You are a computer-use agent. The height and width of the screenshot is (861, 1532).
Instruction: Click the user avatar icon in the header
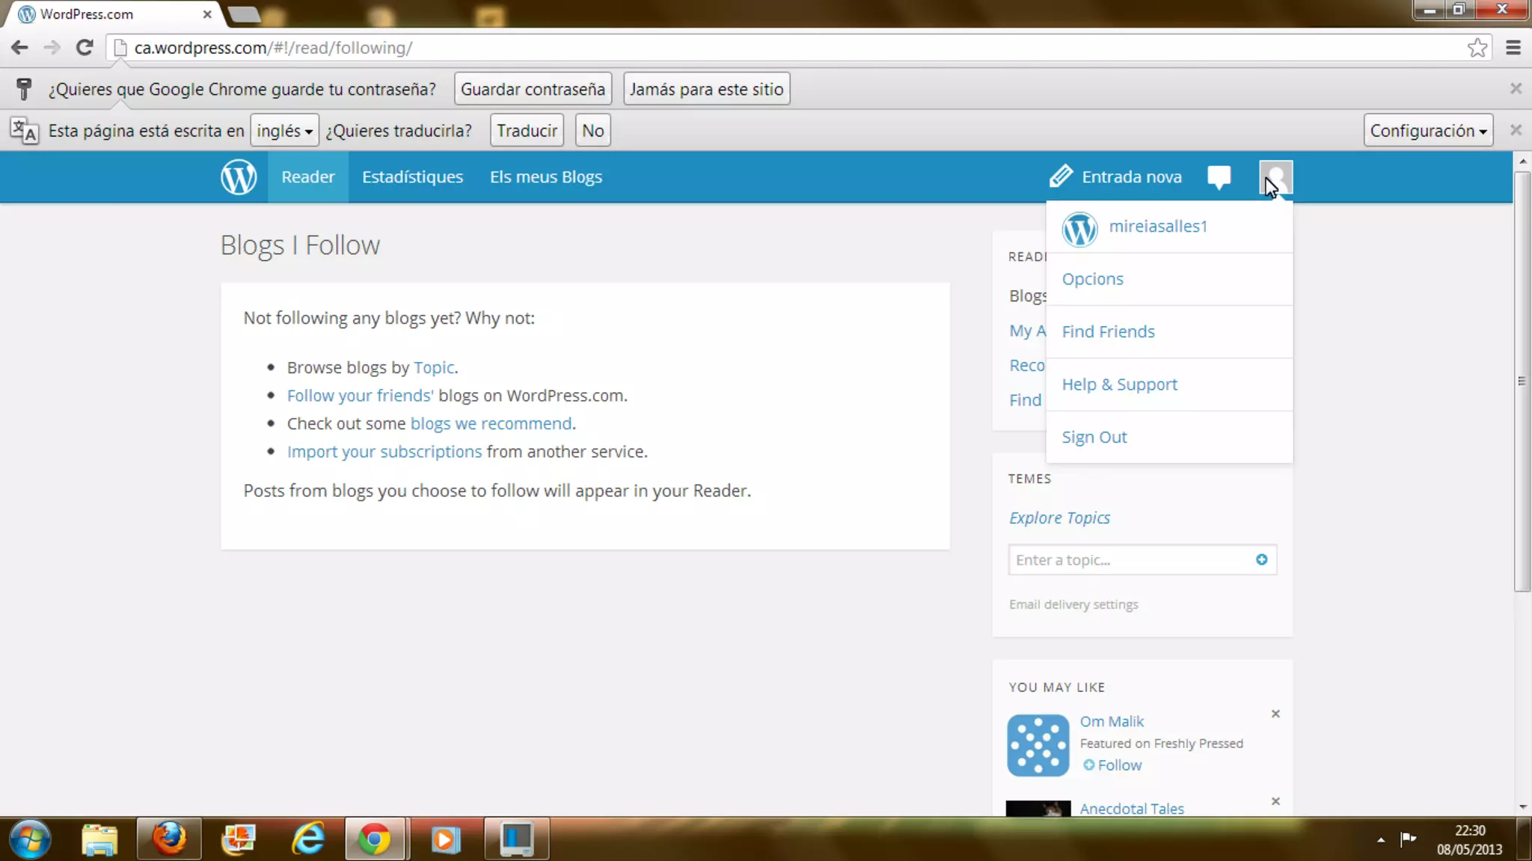(x=1275, y=177)
